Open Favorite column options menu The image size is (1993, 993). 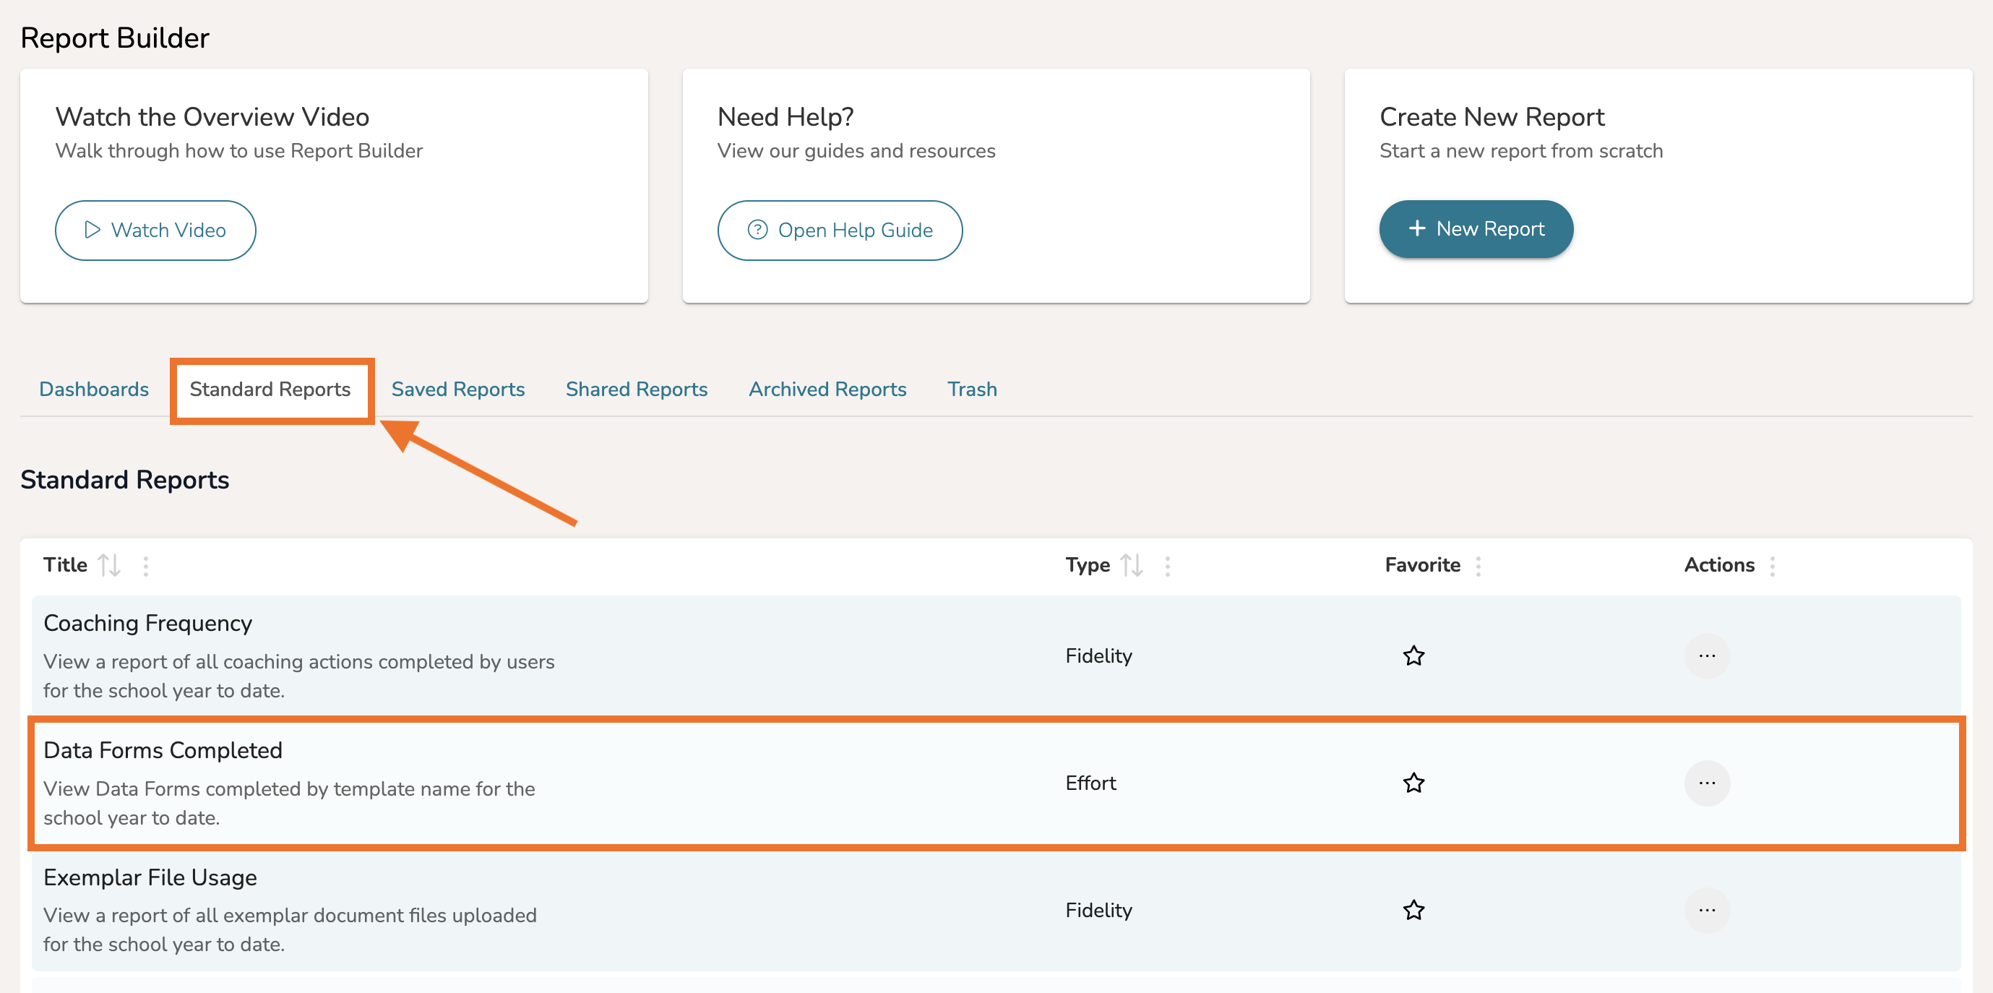(x=1478, y=566)
